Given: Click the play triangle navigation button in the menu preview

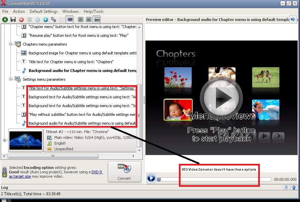Looking at the screenshot, I should 265,136.
